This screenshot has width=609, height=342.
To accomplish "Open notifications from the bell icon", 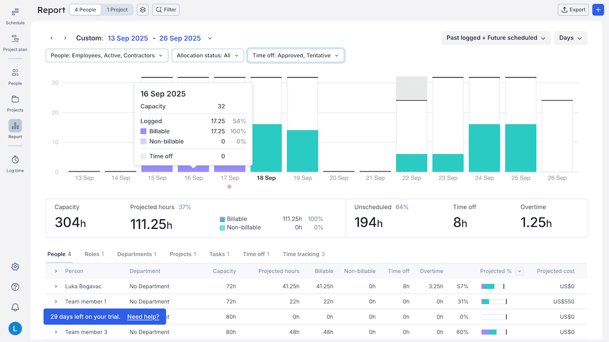I will (15, 307).
